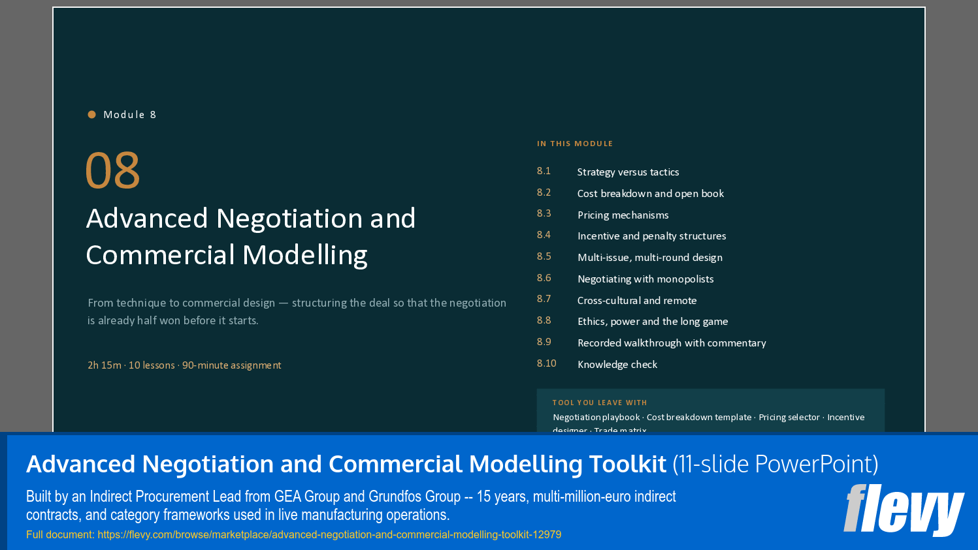Select lesson 8.8 Ethics, power and the long game

(632, 322)
